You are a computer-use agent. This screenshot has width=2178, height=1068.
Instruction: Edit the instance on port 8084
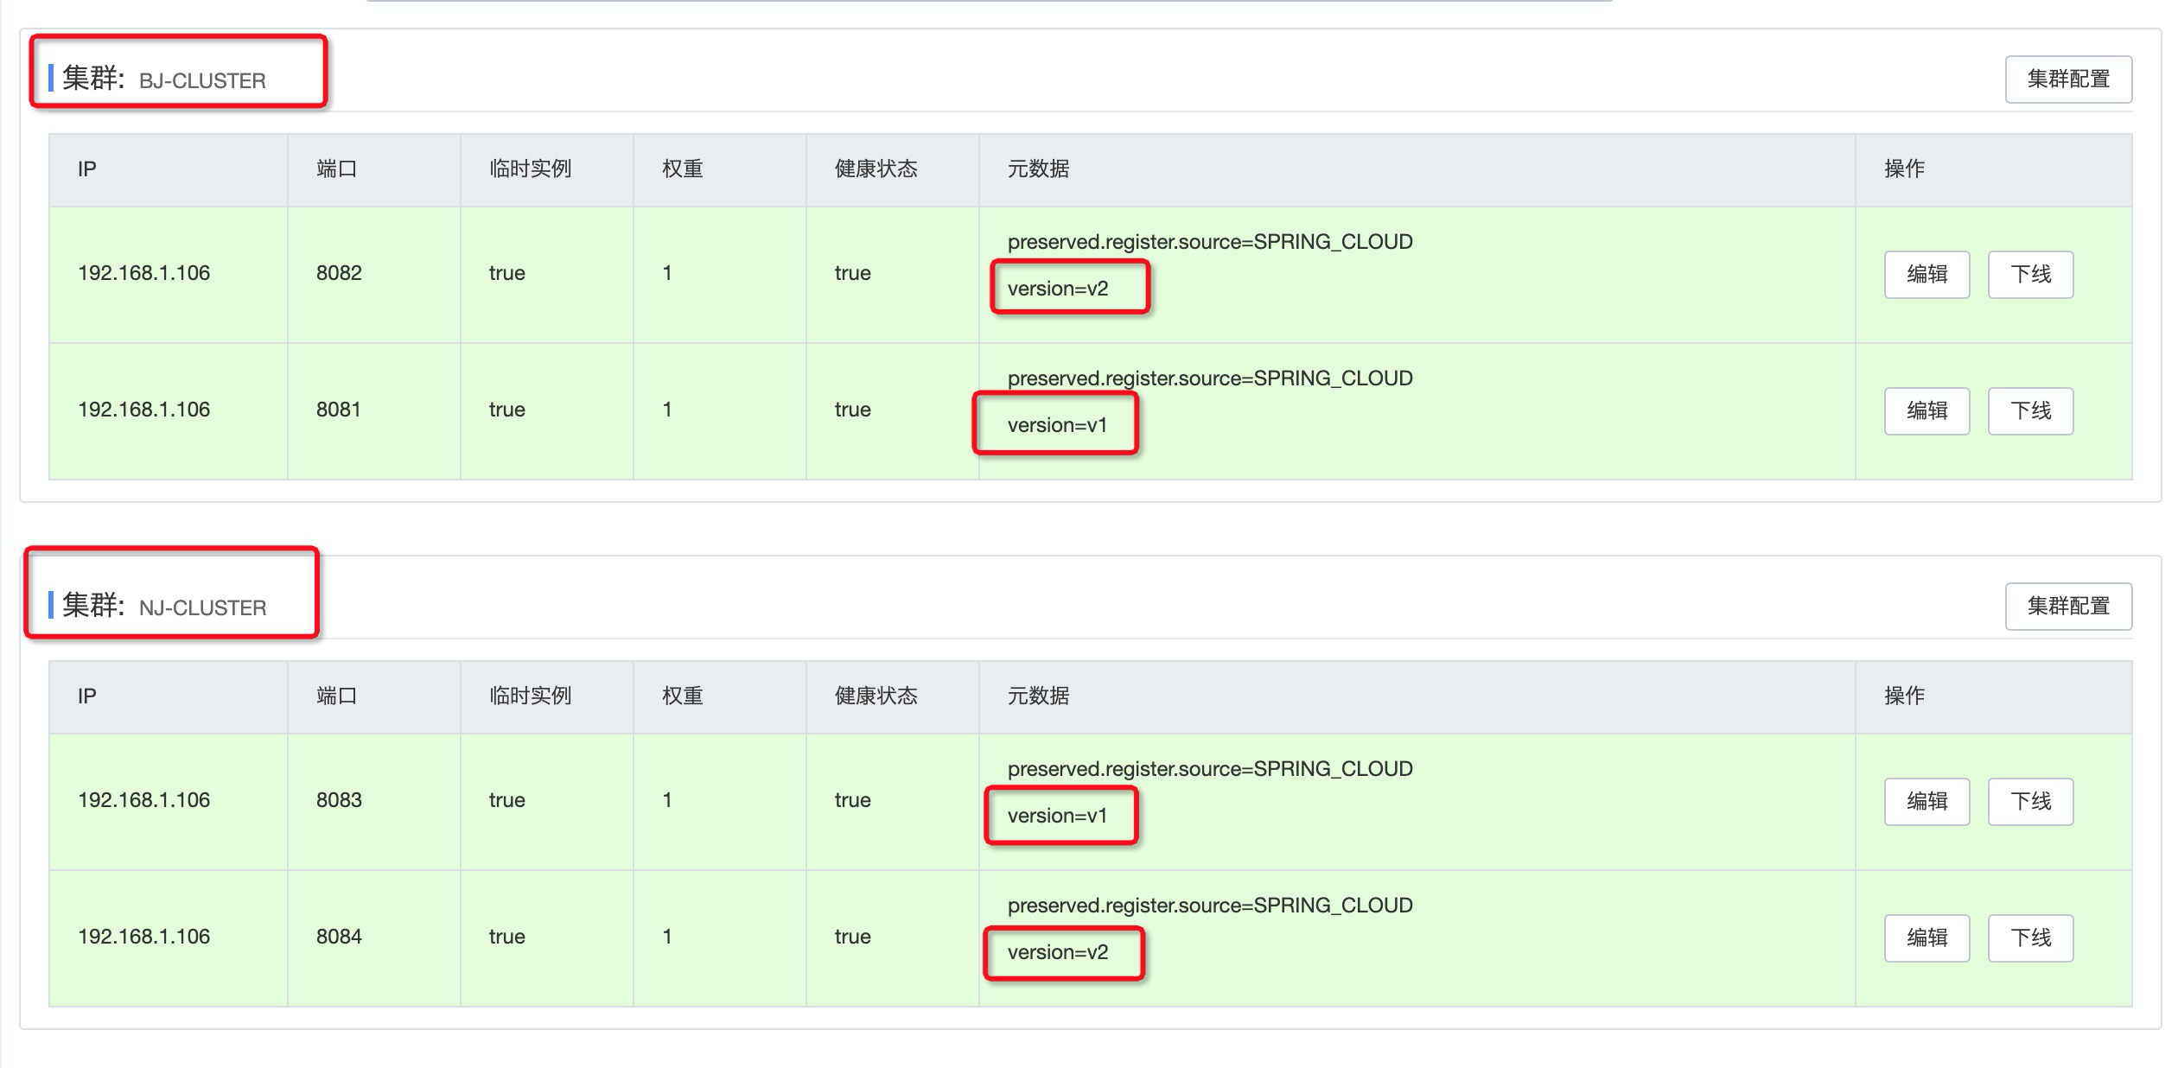(x=1927, y=938)
